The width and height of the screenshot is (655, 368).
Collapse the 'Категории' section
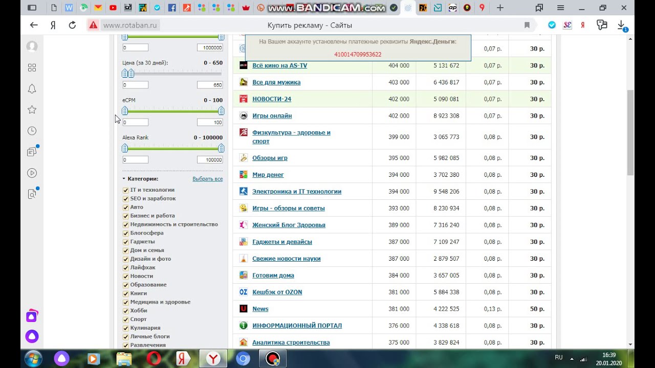click(140, 179)
